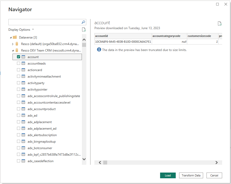Screen dimensions: 231x184
Task: Click into the navigator search field
Action: 45,22
